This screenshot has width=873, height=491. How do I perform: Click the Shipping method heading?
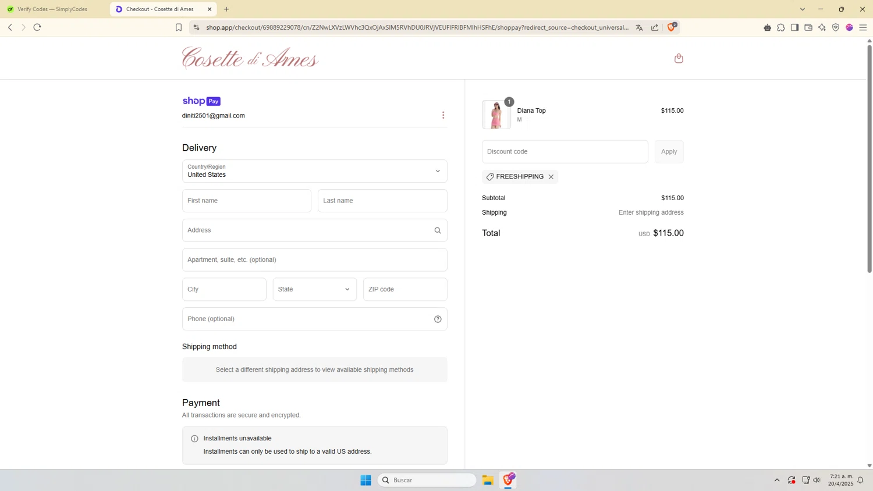210,347
